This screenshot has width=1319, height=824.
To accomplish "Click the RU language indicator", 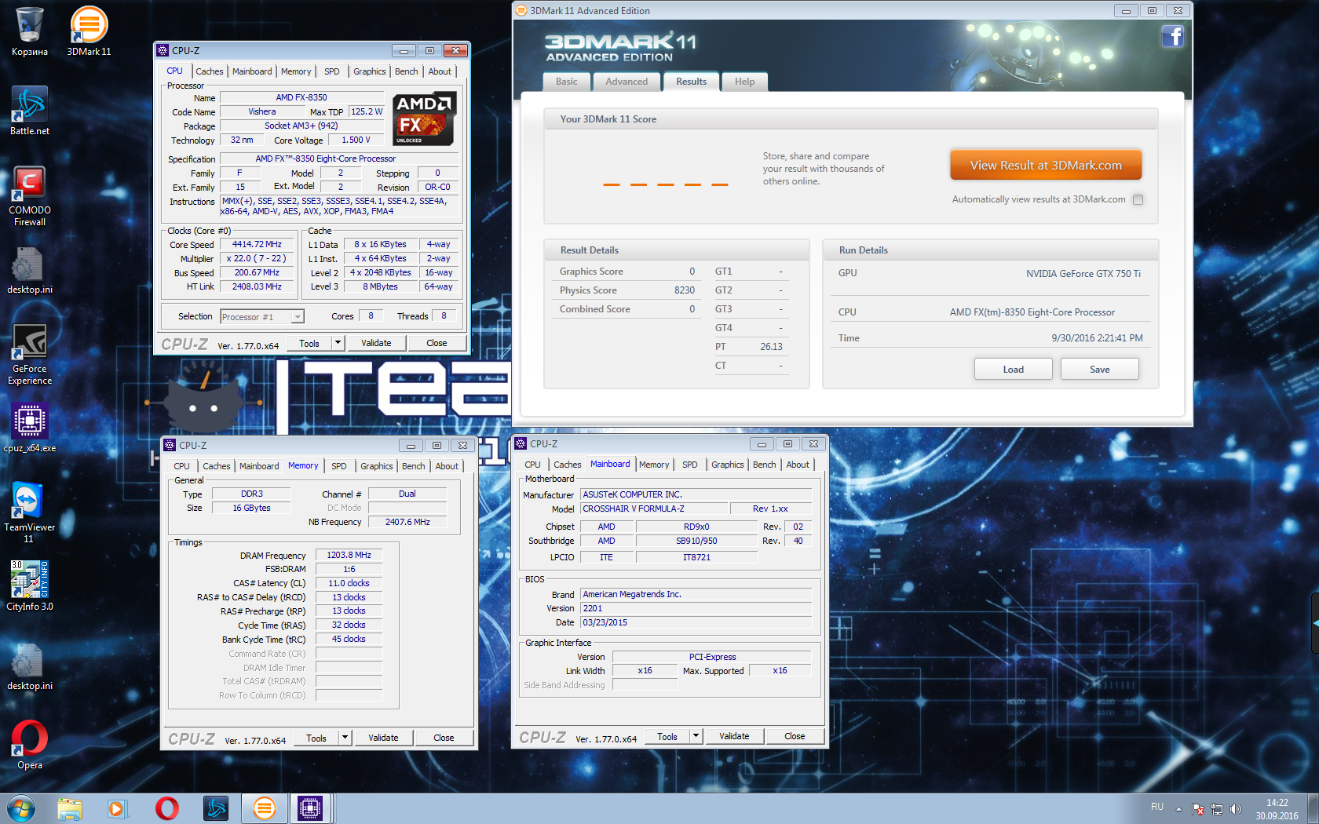I will tap(1157, 807).
